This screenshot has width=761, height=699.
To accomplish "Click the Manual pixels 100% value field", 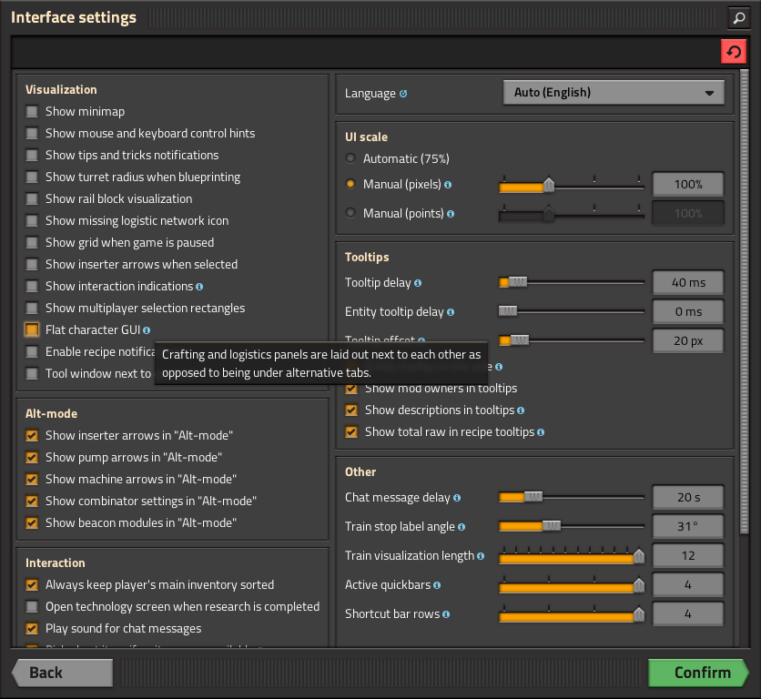I will [688, 185].
